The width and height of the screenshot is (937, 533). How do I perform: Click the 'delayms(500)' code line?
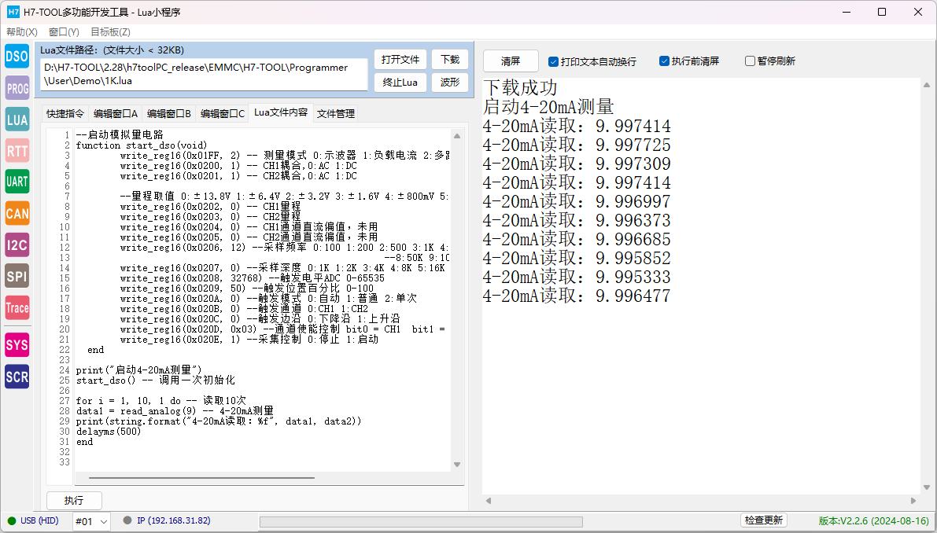coord(108,432)
